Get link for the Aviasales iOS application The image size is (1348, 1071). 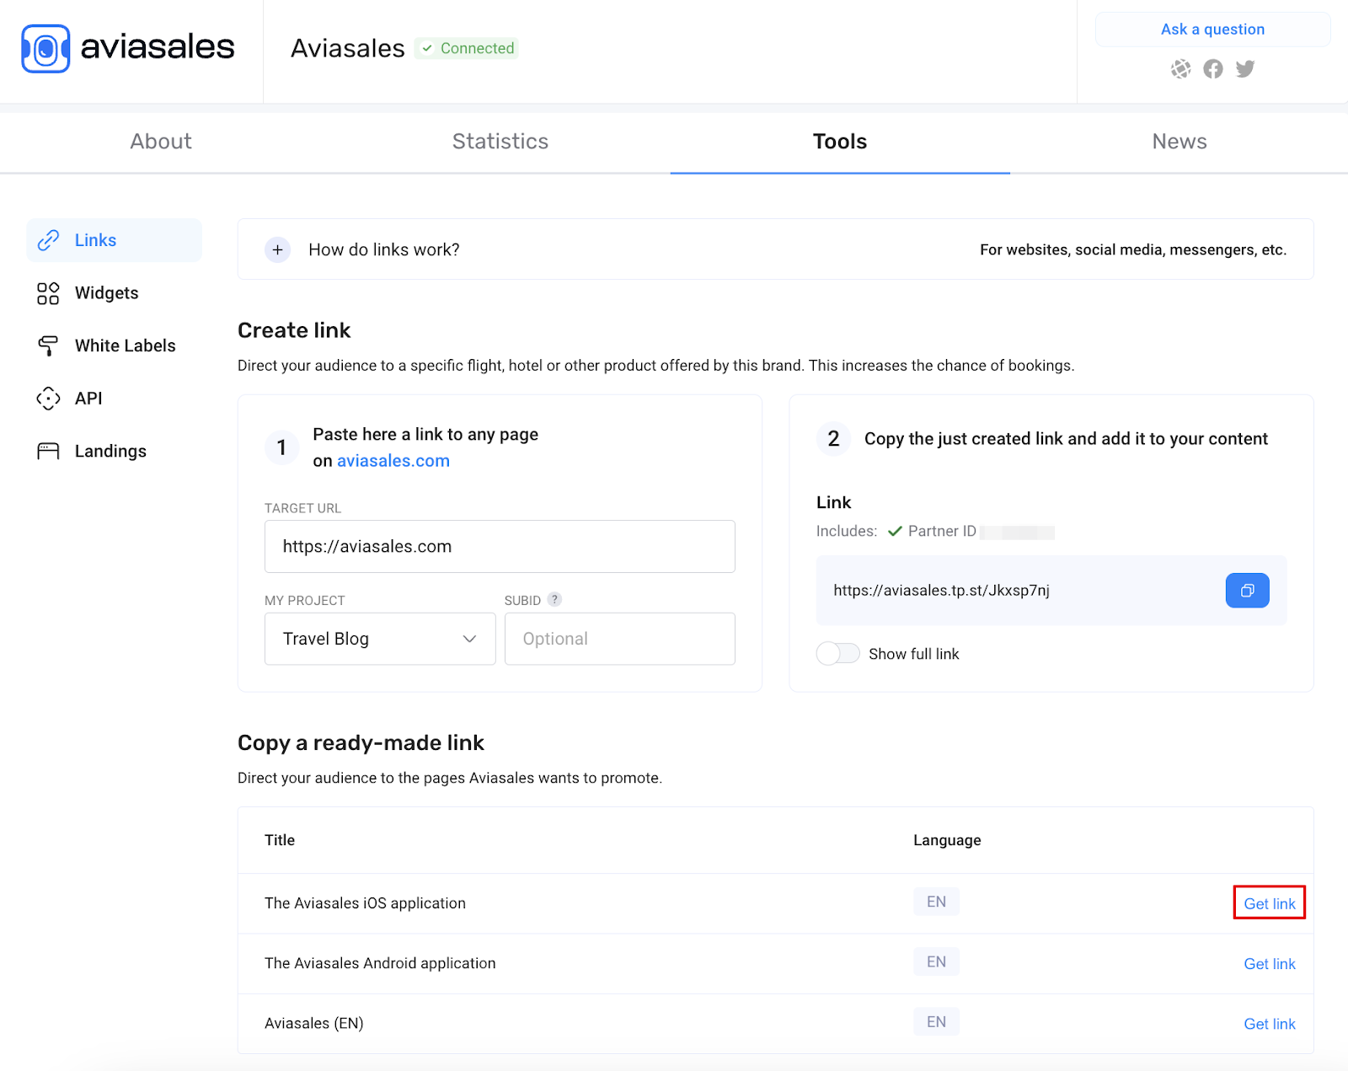pos(1270,903)
